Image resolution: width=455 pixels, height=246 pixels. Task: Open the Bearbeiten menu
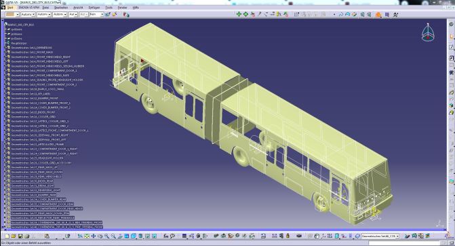pos(61,7)
